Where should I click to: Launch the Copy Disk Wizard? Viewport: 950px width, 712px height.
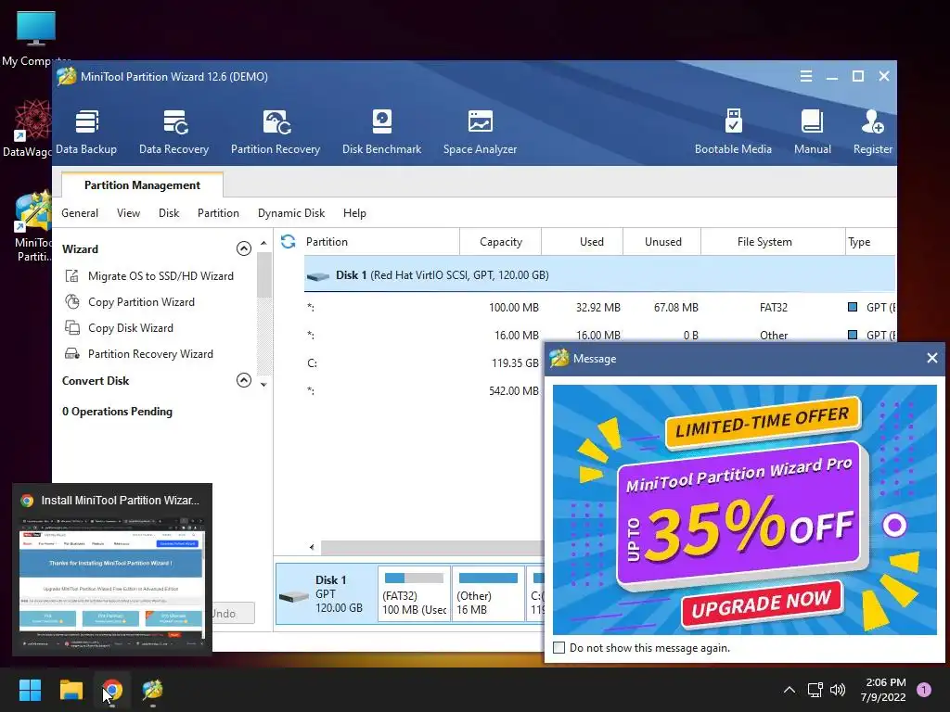(120, 328)
